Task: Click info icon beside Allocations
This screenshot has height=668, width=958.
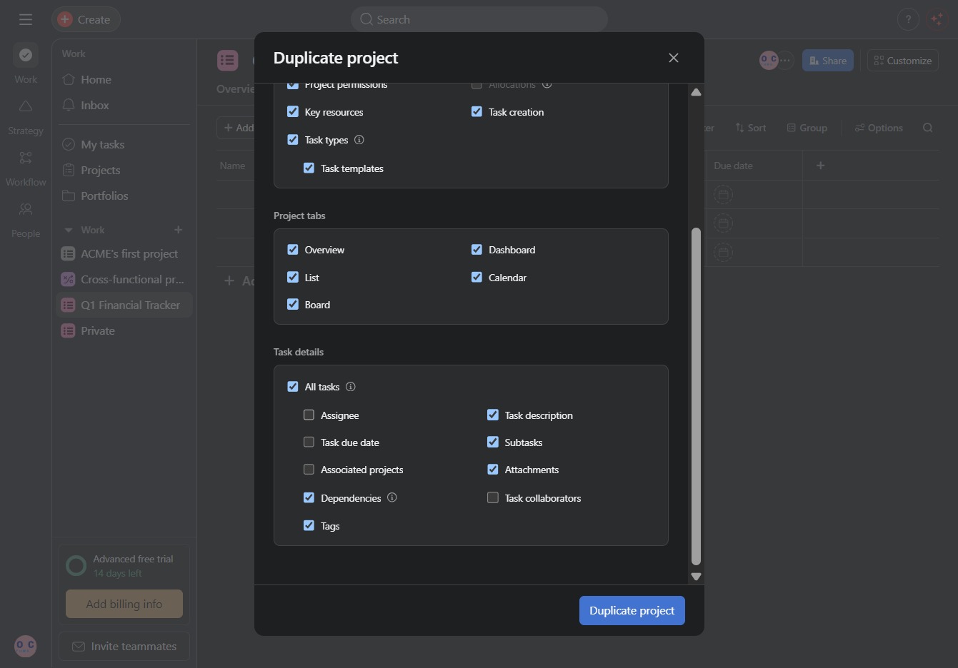Action: pos(547,84)
